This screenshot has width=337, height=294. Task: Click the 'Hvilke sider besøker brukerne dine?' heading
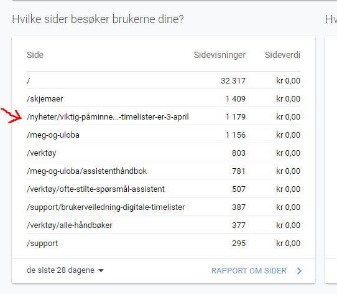(98, 19)
